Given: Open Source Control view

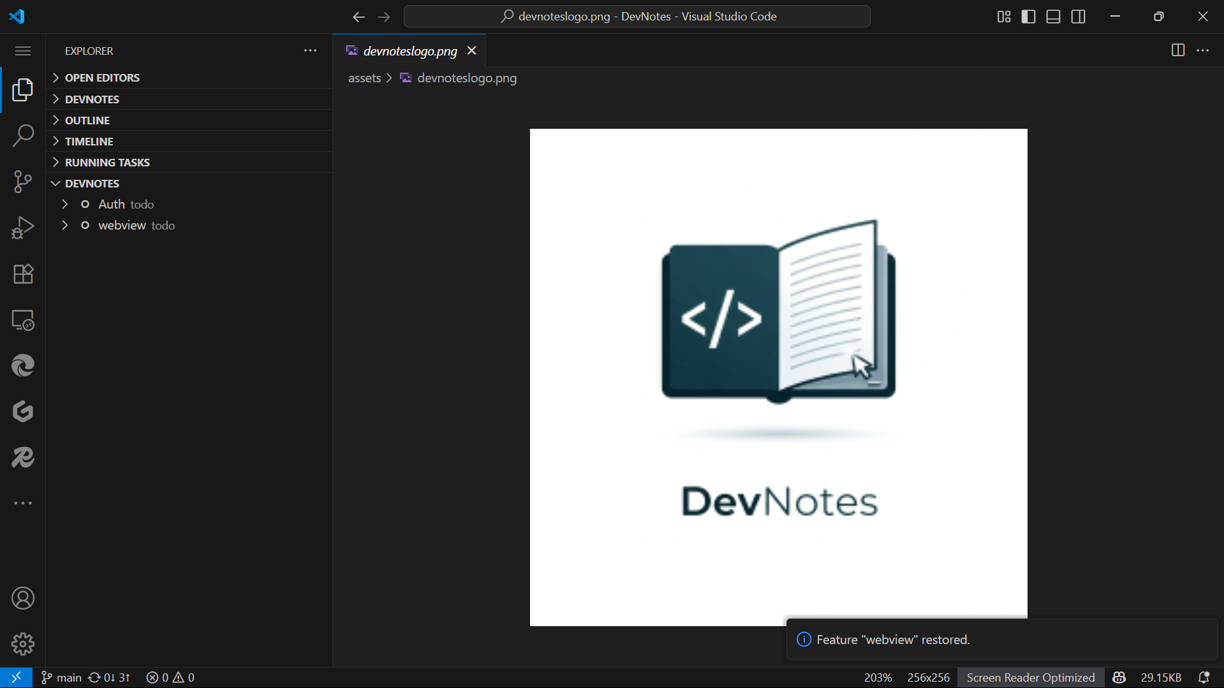Looking at the screenshot, I should (22, 182).
